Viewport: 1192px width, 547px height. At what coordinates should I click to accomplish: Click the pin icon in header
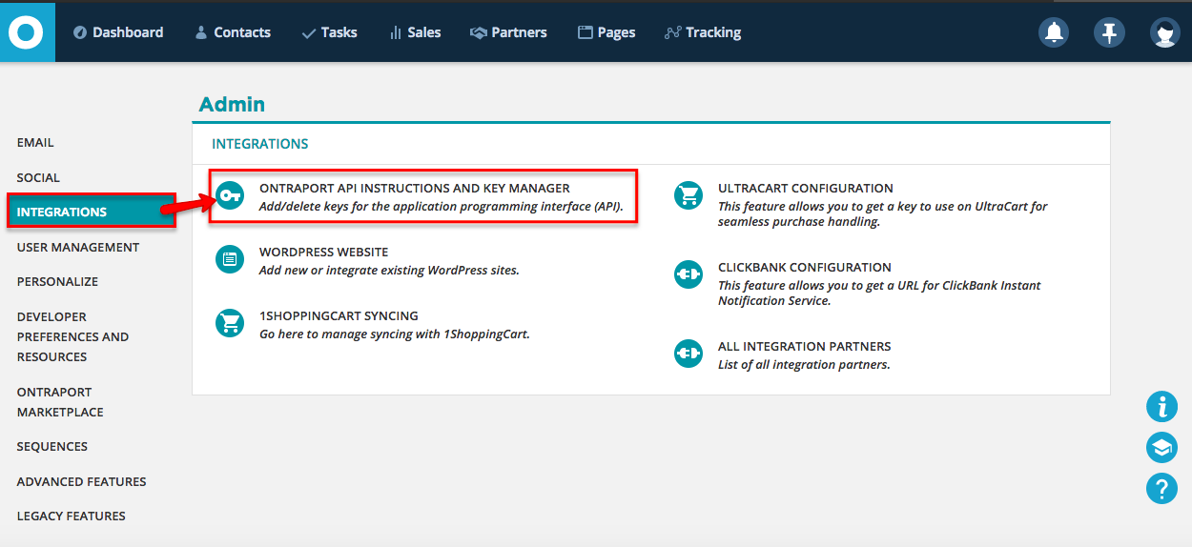click(x=1109, y=32)
